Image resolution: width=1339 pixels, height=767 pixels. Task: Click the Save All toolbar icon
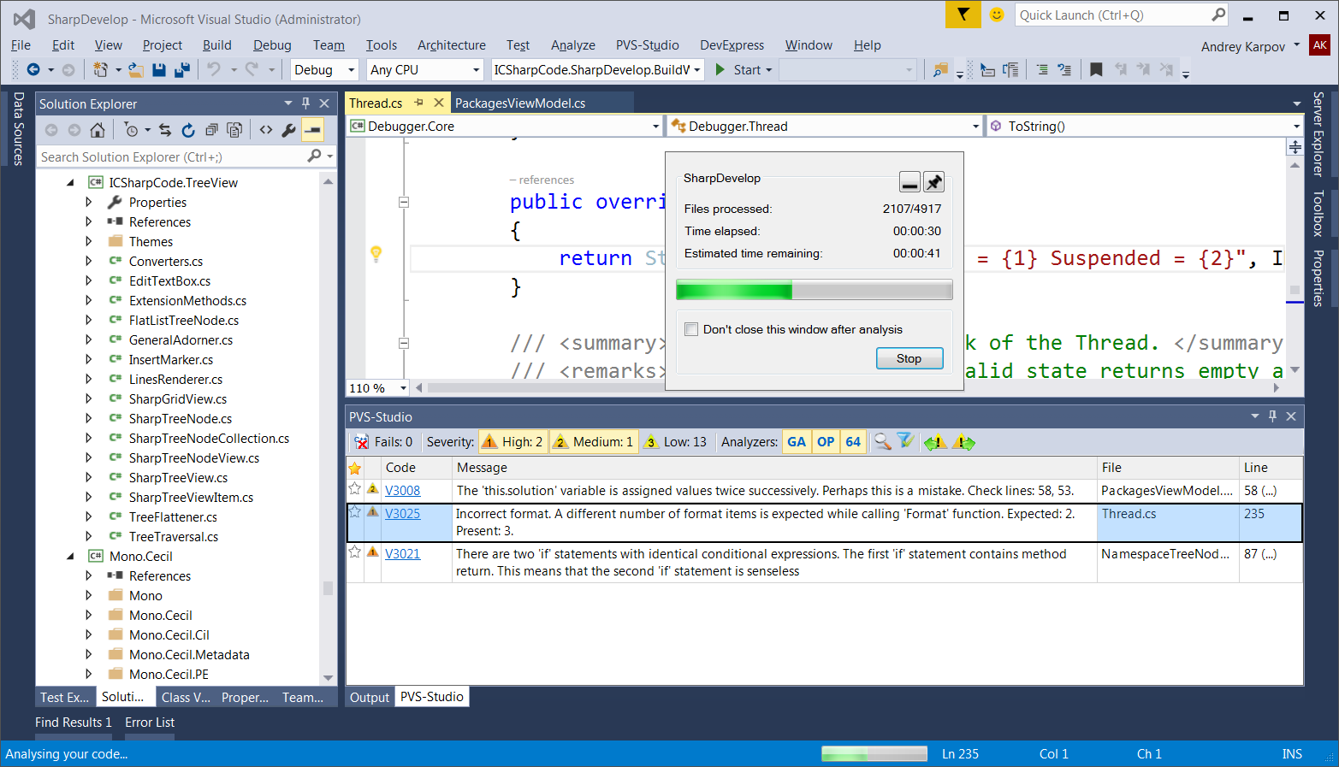click(181, 70)
